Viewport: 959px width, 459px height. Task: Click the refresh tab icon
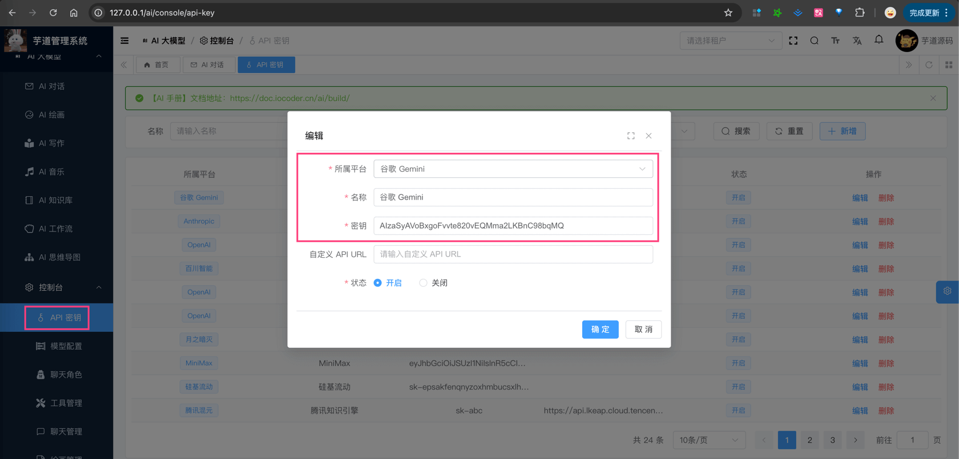pos(929,65)
